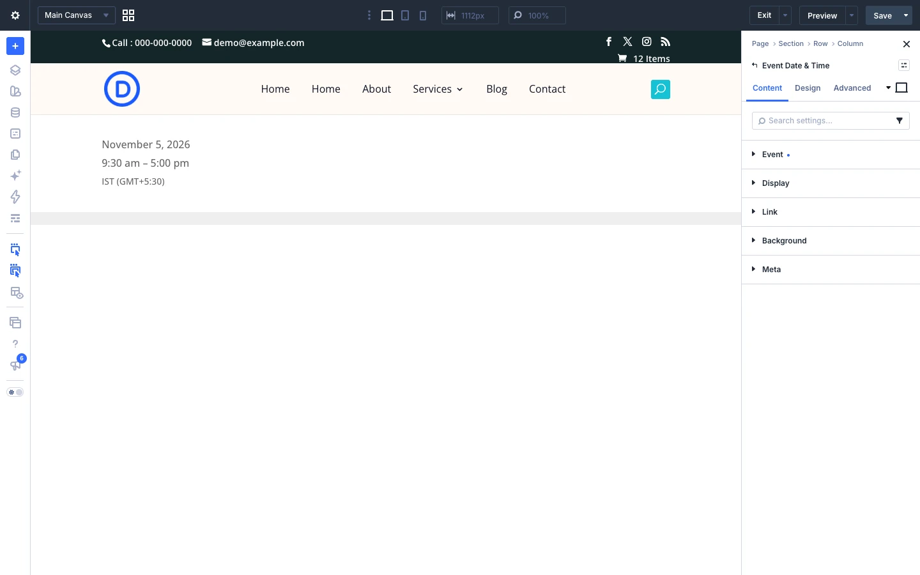Open the database-cylinder icon in the sidebar
This screenshot has width=920, height=575.
[15, 112]
